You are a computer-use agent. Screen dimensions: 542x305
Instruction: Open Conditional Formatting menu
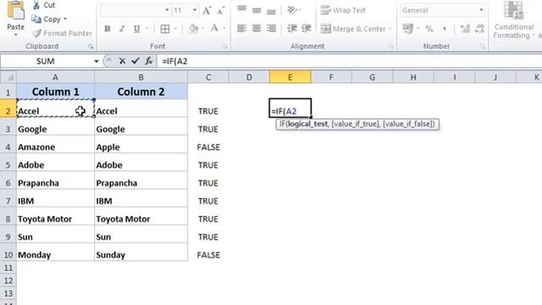click(514, 19)
